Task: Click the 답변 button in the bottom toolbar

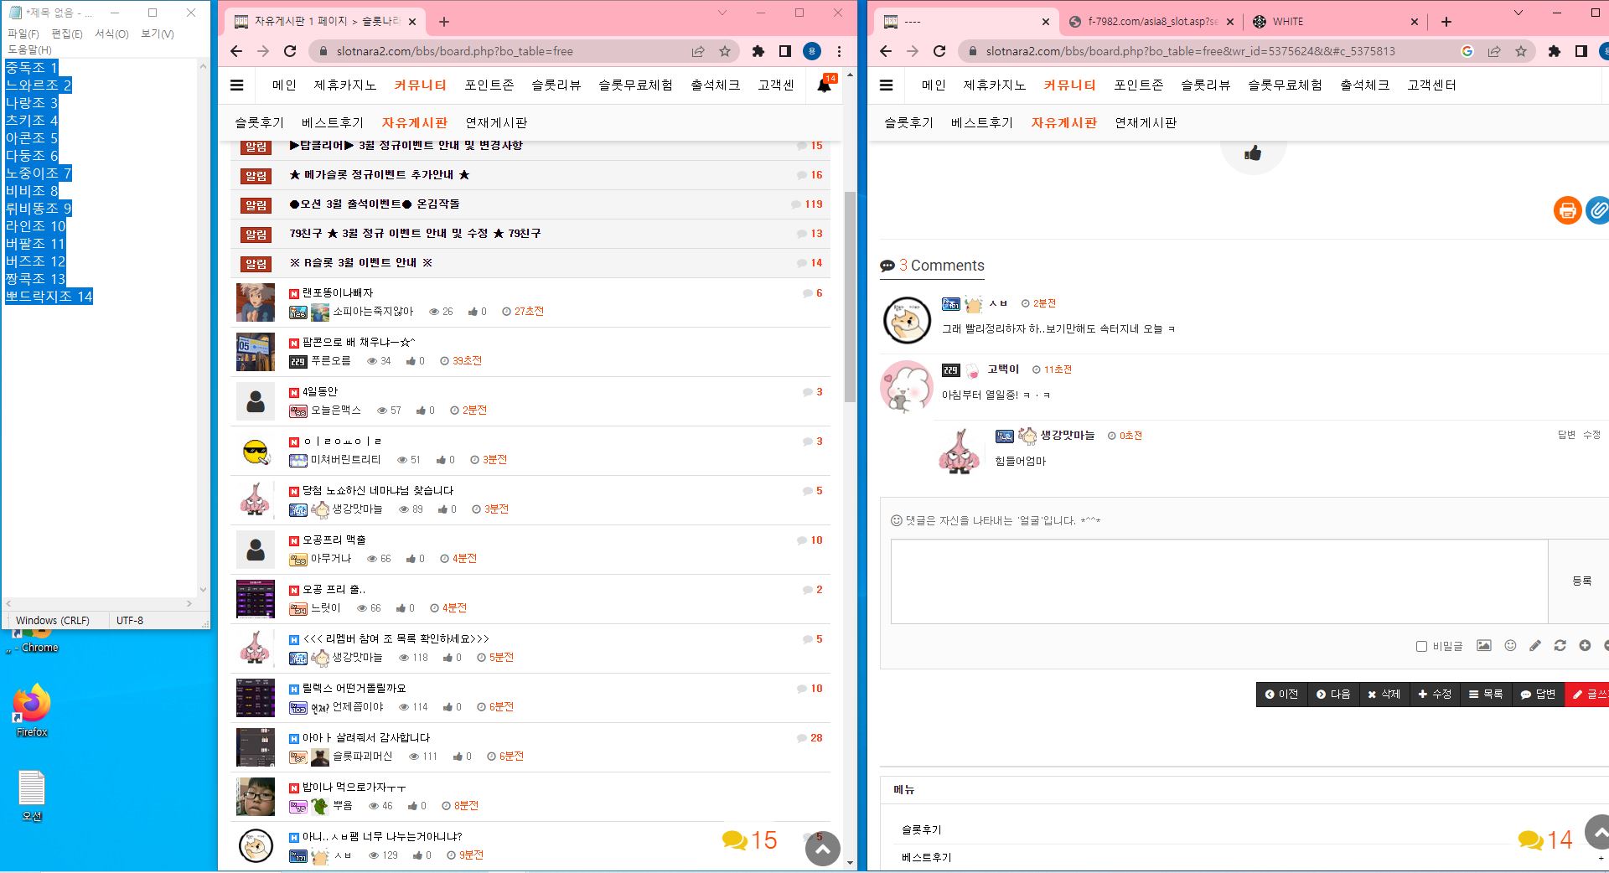Action: tap(1538, 694)
